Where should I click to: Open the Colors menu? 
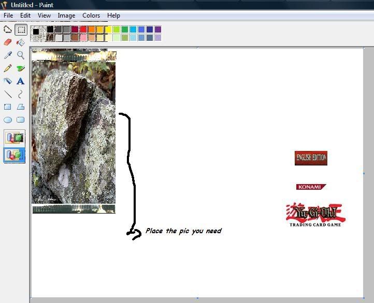pyautogui.click(x=91, y=16)
